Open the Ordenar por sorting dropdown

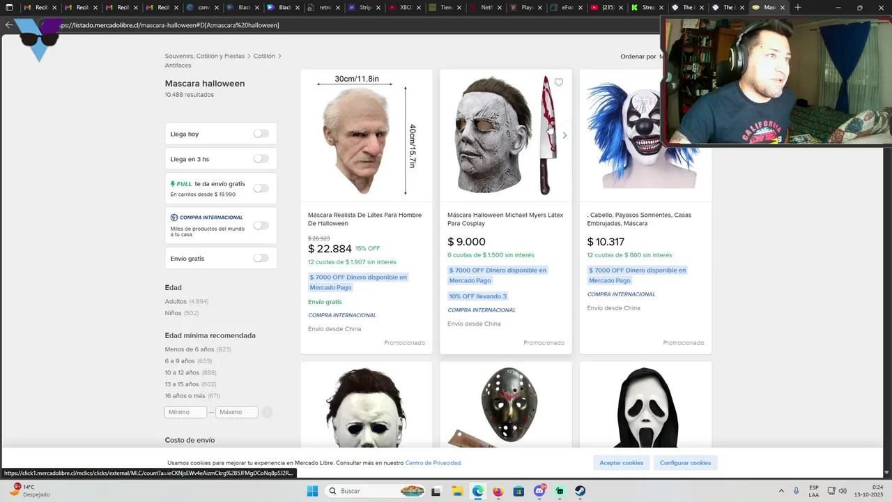click(x=640, y=56)
